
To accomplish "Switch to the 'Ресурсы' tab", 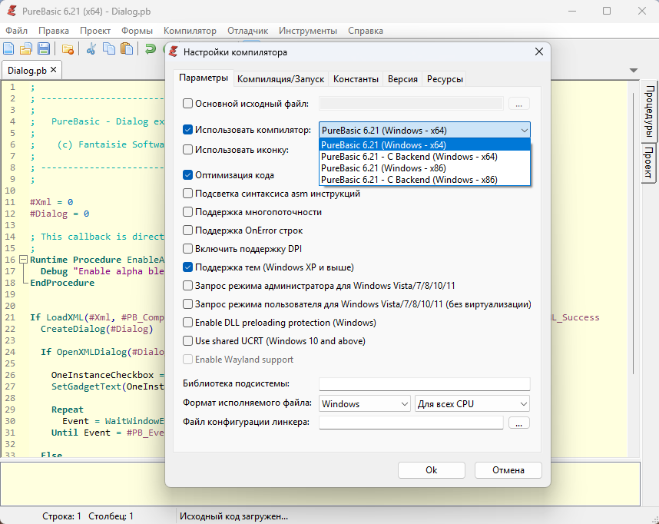I will [445, 79].
